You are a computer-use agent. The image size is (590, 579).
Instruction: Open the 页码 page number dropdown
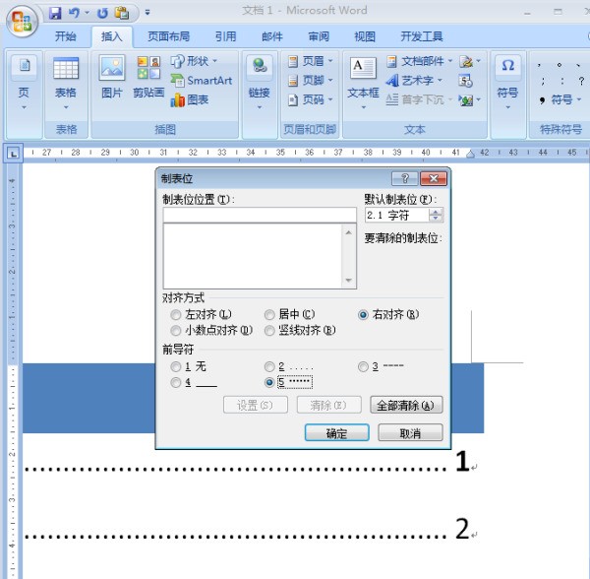point(310,99)
